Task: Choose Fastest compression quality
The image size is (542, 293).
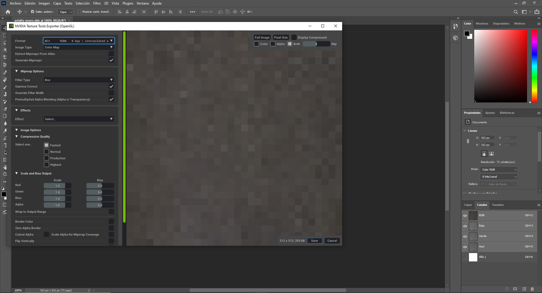Action: click(47, 145)
